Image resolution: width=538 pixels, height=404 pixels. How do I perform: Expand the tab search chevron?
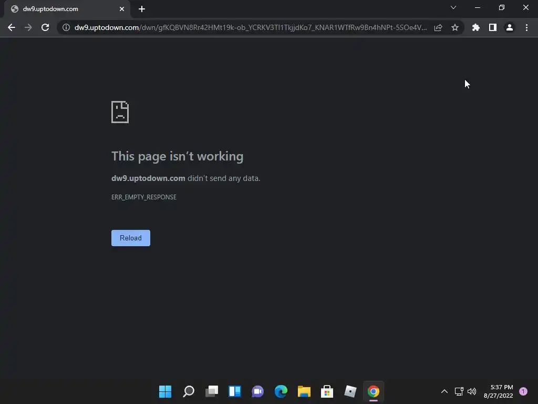pos(453,7)
